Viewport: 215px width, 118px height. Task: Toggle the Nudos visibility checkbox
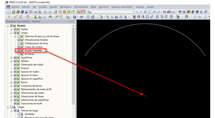point(15,29)
